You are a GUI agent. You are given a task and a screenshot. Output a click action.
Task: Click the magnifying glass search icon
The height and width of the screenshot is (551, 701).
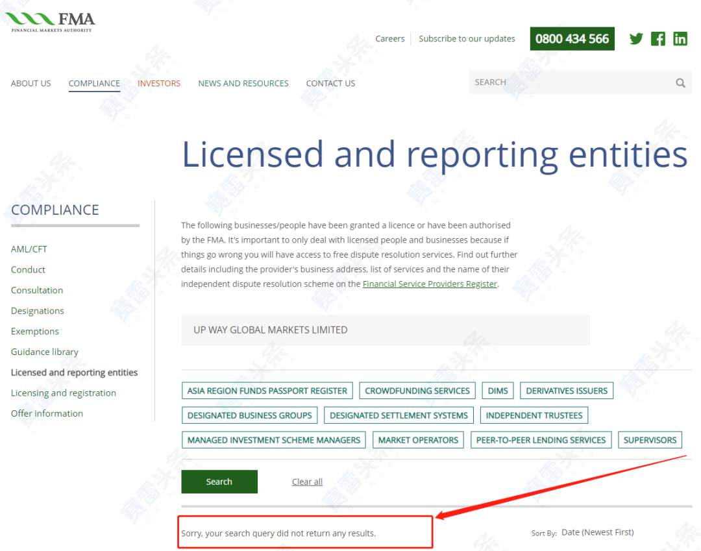680,82
